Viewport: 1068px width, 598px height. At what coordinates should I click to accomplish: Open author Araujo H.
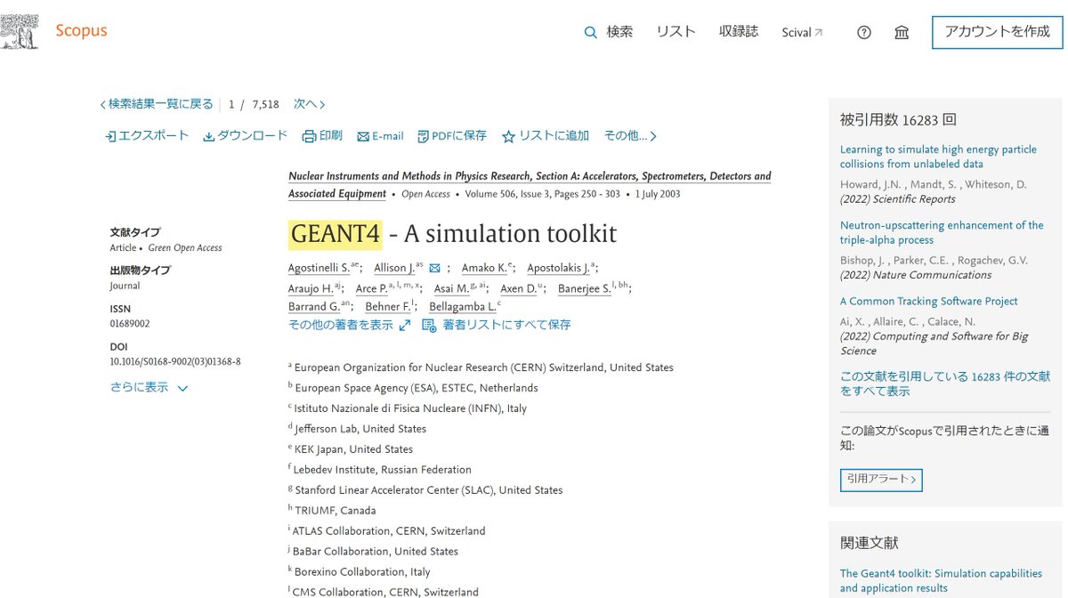click(311, 289)
